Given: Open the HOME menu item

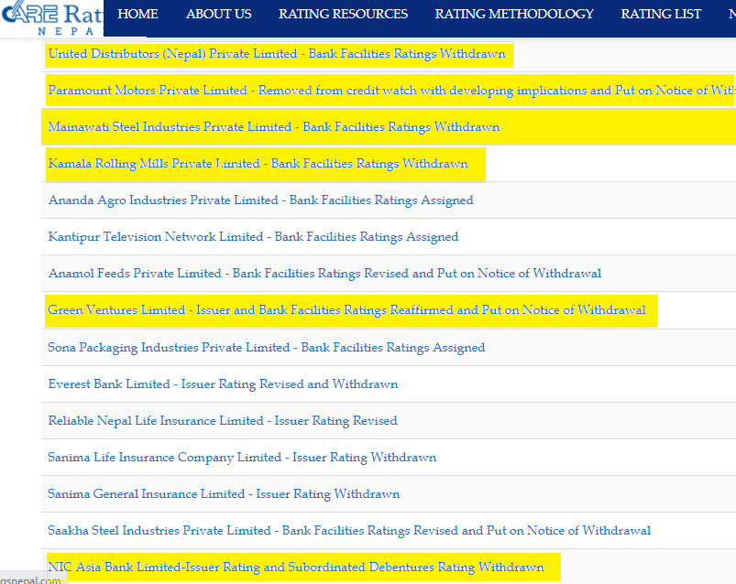Looking at the screenshot, I should point(137,14).
